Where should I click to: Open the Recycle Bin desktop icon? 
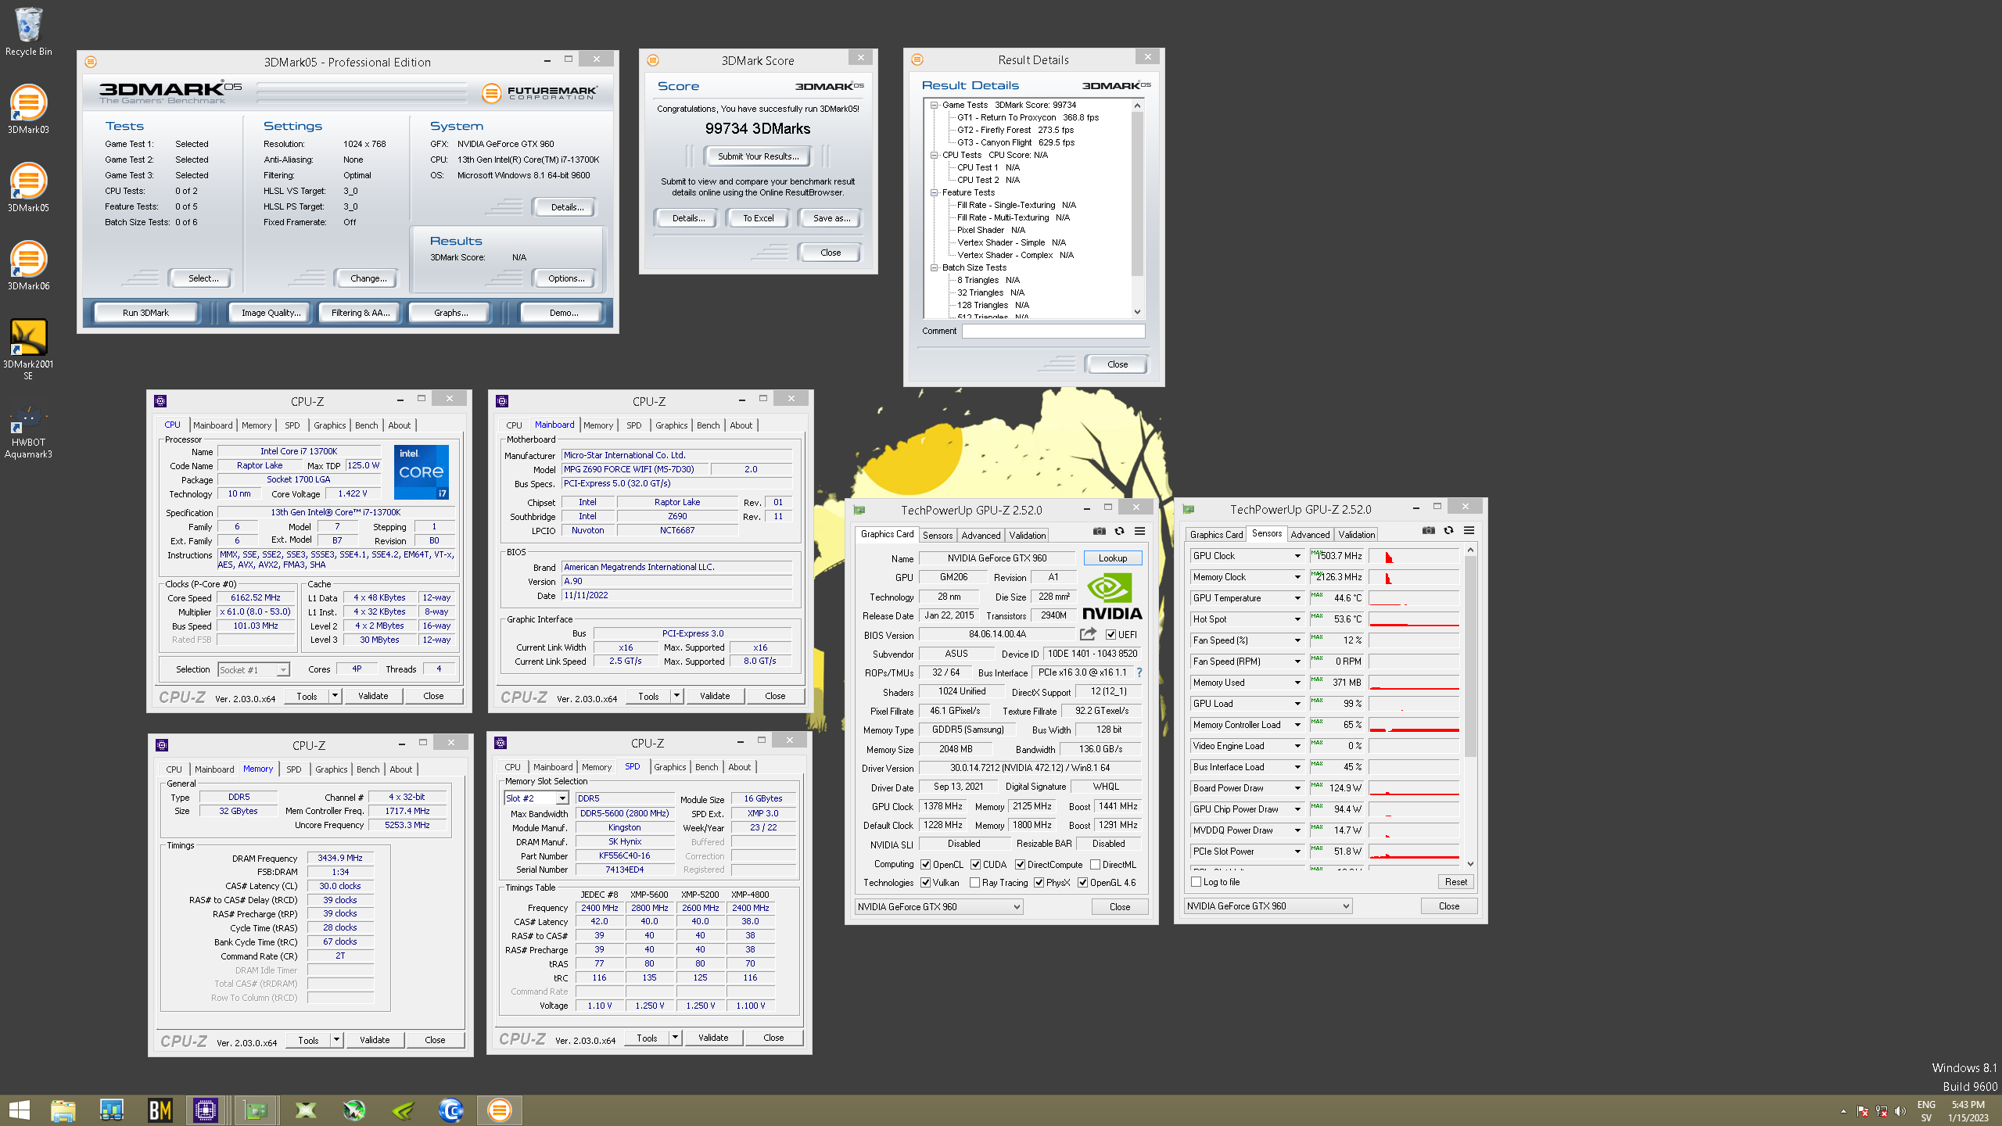pos(28,31)
